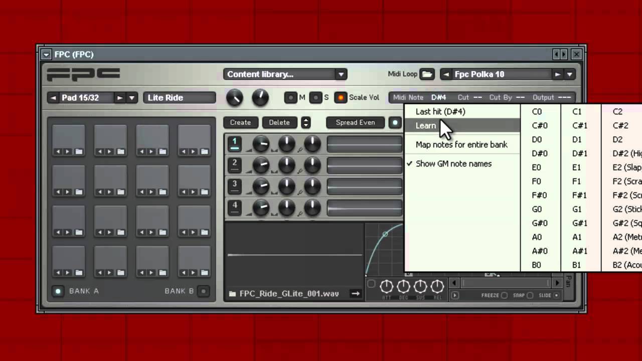The height and width of the screenshot is (361, 642).
Task: Open sample folder on the top-left pad
Action: coord(79,151)
